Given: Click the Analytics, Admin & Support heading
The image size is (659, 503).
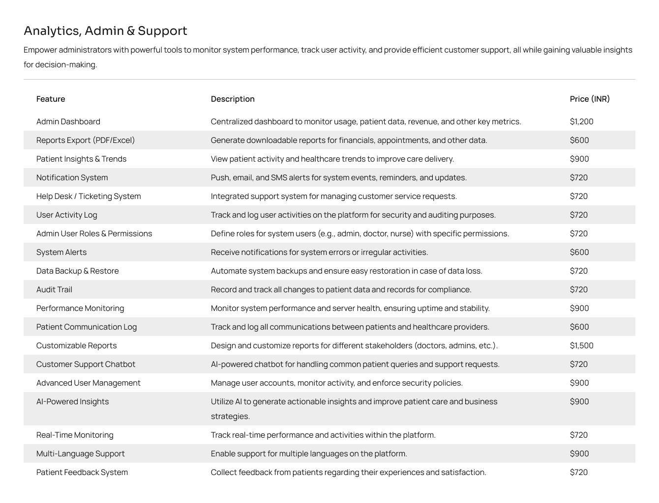Looking at the screenshot, I should (105, 30).
